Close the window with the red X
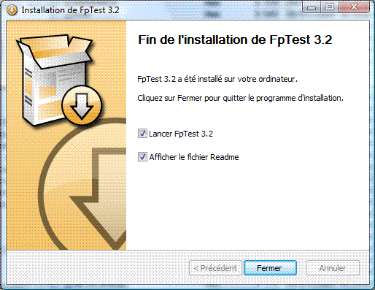Image resolution: width=375 pixels, height=290 pixels. coord(355,8)
